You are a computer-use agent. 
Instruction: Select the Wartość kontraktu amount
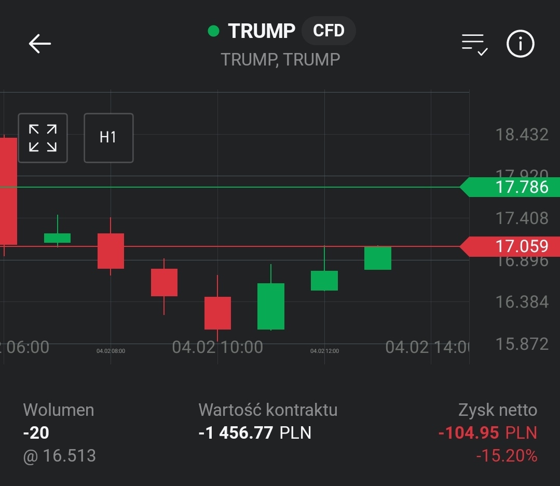click(x=255, y=432)
